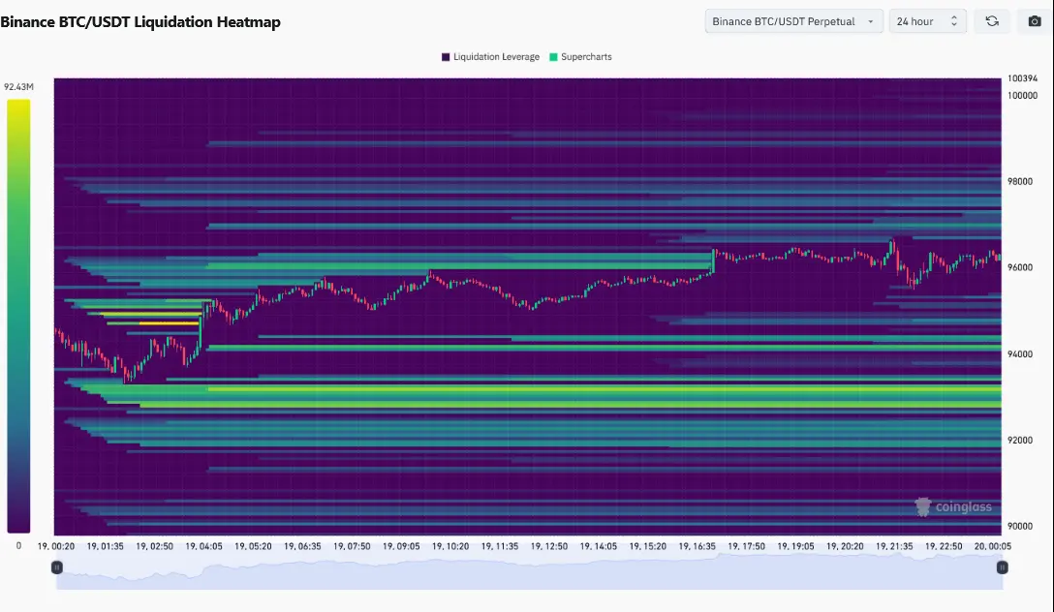Viewport: 1054px width, 612px height.
Task: Click the 19, 09:05 time axis label
Action: 401,546
